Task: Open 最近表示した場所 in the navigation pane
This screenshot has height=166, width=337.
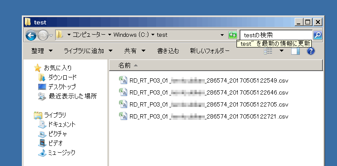Action: (72, 96)
